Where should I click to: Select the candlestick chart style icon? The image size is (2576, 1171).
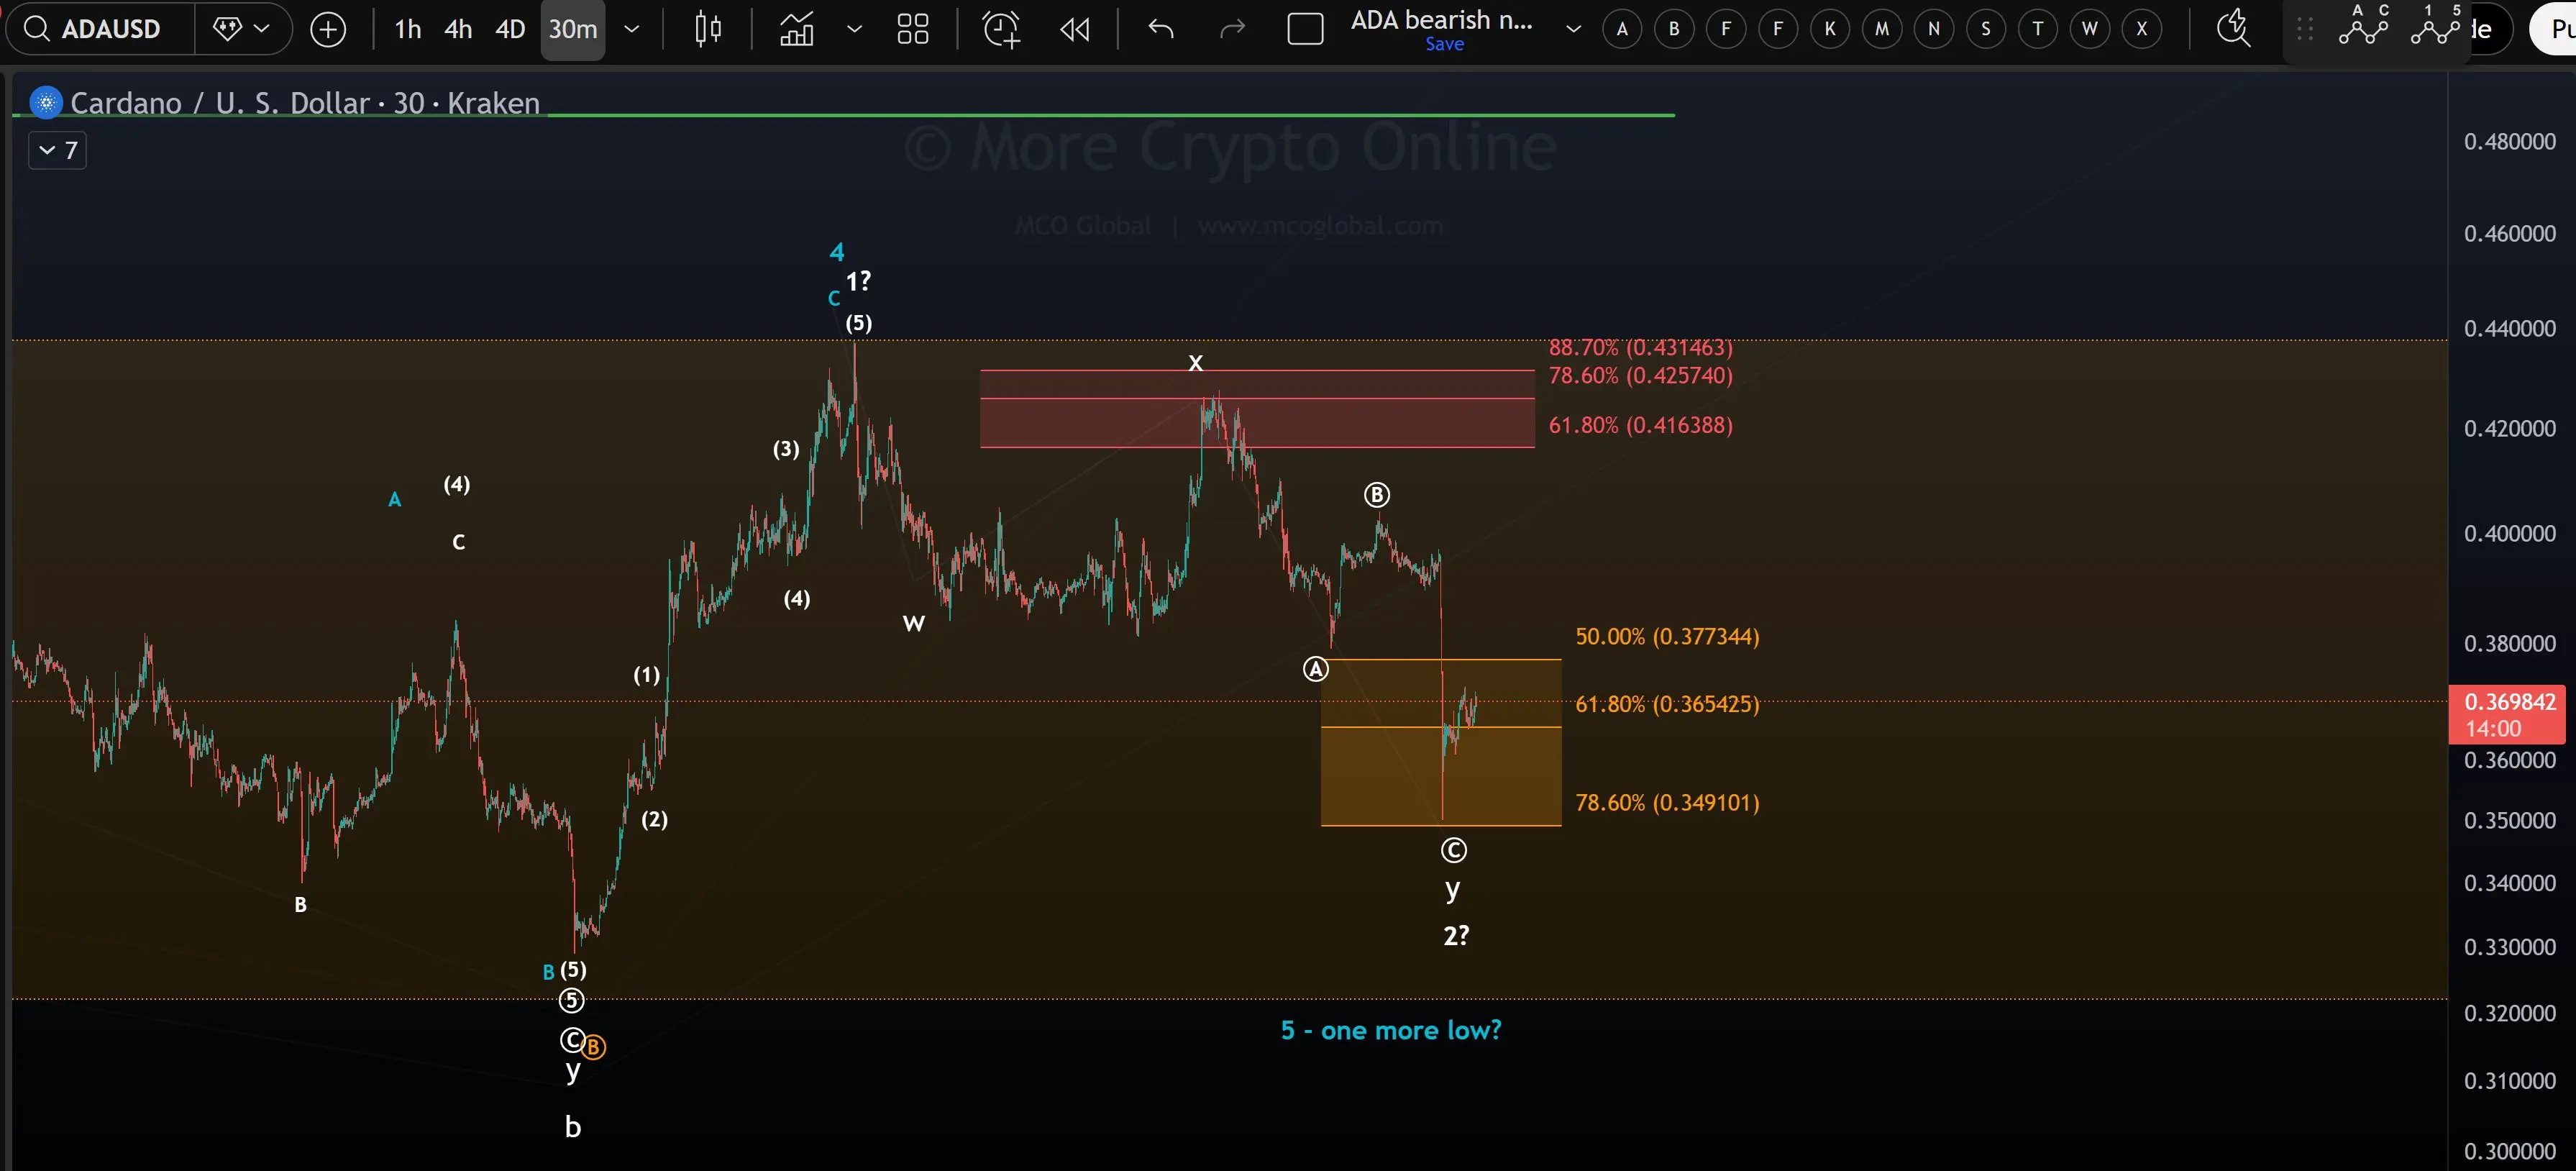(707, 28)
